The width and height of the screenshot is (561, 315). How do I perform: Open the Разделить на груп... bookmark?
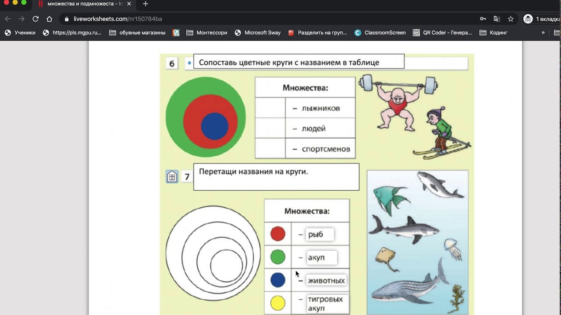pos(317,32)
